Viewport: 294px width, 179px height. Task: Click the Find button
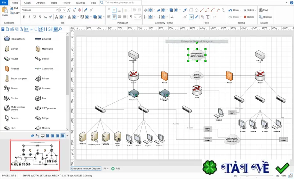click(x=263, y=10)
